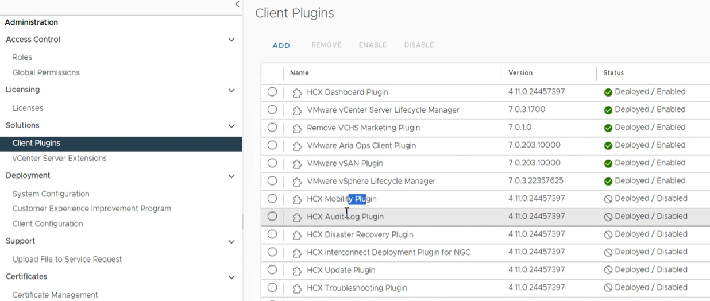Image resolution: width=710 pixels, height=301 pixels.
Task: Click the puzzle icon beside HCX Dashboard Plugin
Action: 297,92
